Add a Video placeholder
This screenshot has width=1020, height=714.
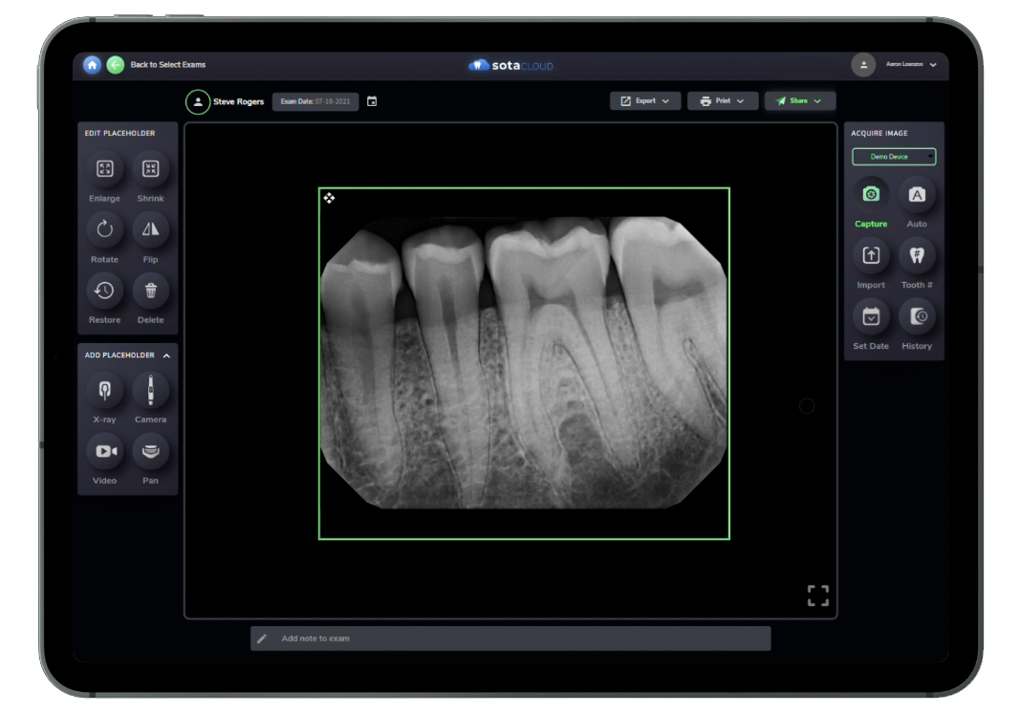tap(104, 450)
